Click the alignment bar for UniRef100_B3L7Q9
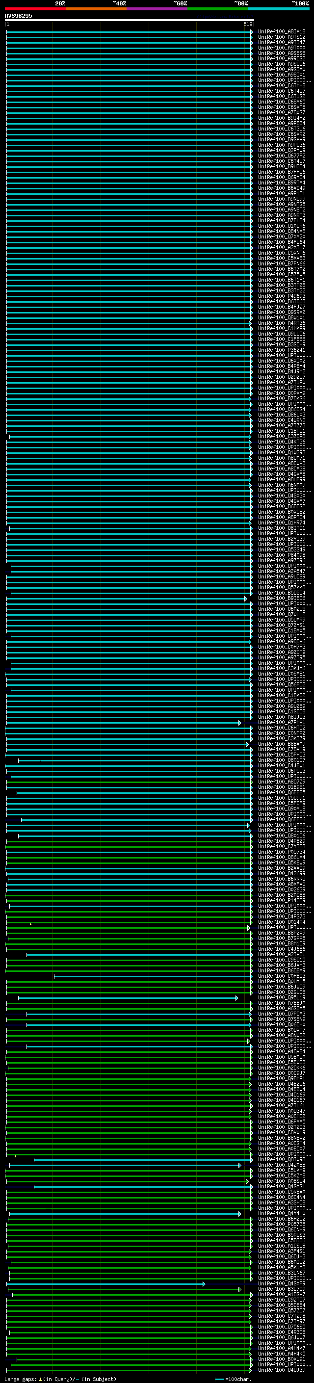The image size is (314, 1383). (125, 1289)
